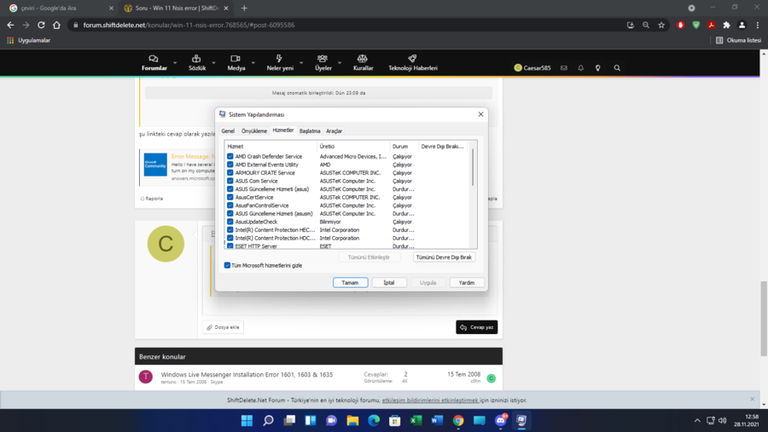The width and height of the screenshot is (768, 432).
Task: Click the forum lightbulb icon
Action: tap(598, 68)
